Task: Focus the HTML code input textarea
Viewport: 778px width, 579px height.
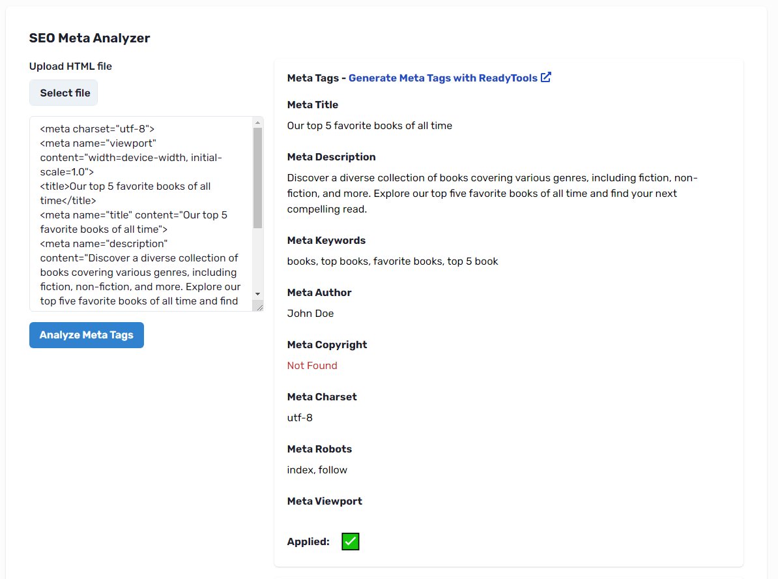Action: click(141, 214)
